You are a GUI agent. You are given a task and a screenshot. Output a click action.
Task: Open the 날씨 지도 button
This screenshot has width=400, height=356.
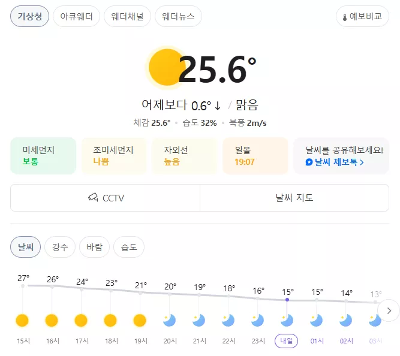(294, 198)
